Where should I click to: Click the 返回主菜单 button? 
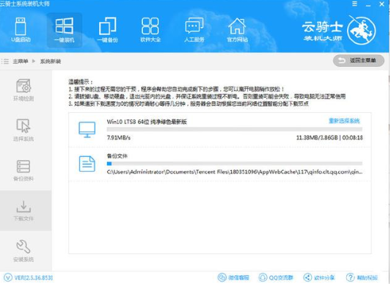(x=358, y=61)
